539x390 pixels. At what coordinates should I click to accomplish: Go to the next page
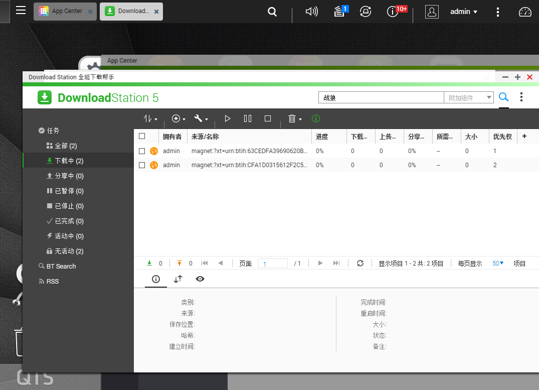[320, 264]
